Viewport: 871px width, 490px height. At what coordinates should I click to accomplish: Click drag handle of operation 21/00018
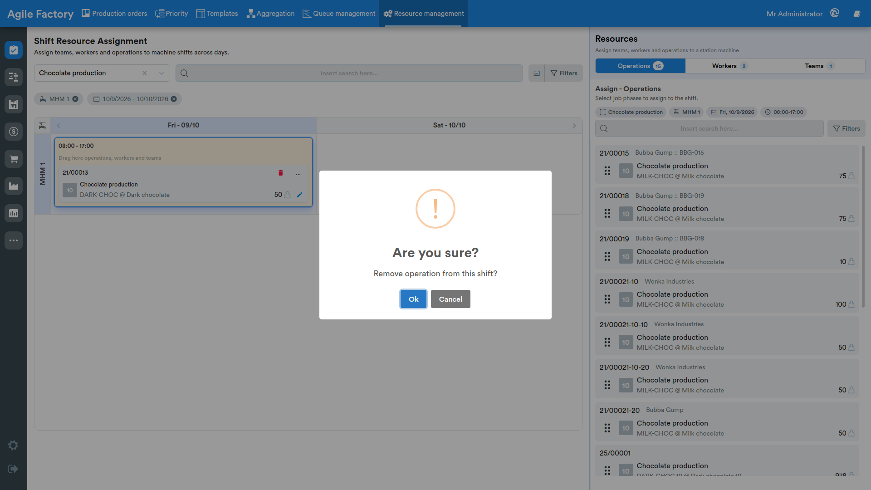607,213
